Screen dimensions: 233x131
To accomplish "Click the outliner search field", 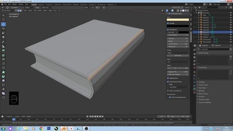I will point(212,7).
